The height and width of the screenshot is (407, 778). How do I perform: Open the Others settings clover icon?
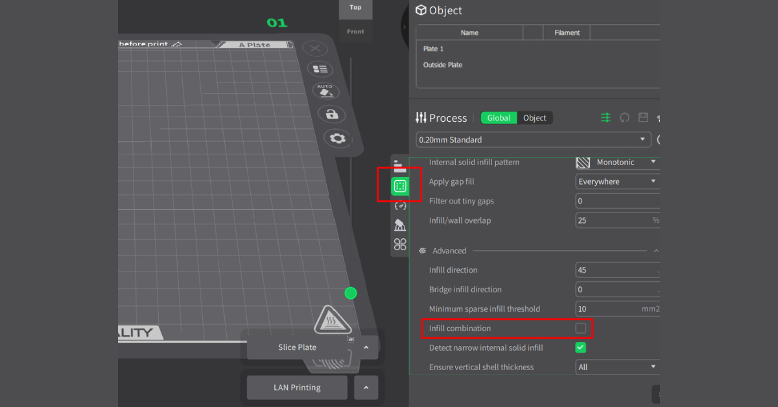[400, 244]
